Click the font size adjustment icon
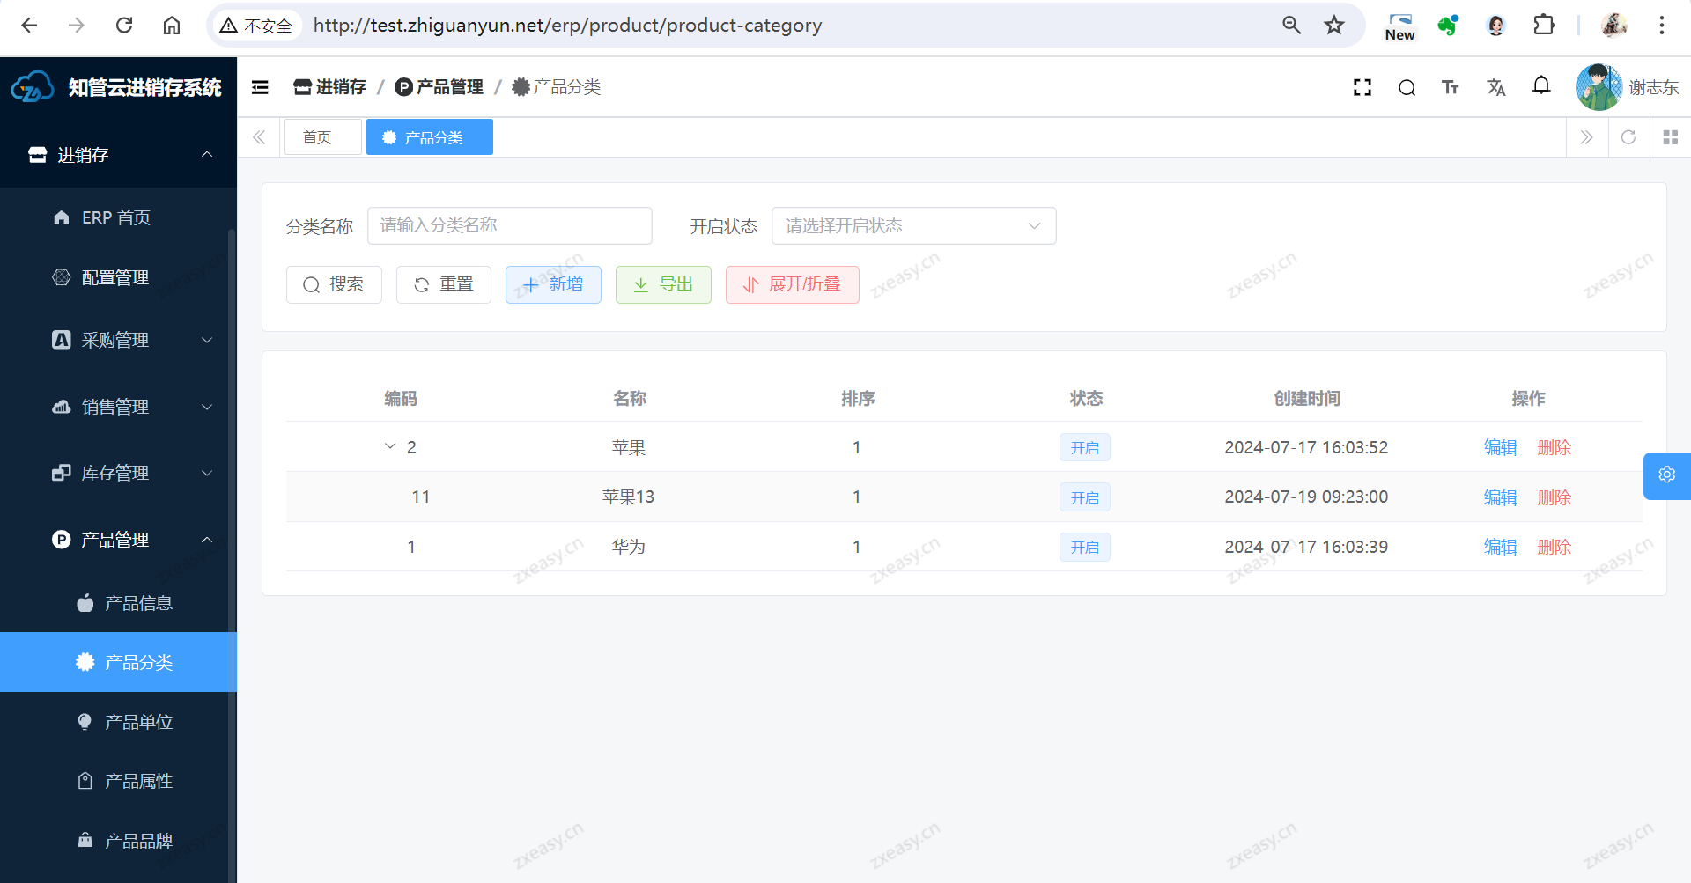Viewport: 1691px width, 883px height. [1451, 87]
